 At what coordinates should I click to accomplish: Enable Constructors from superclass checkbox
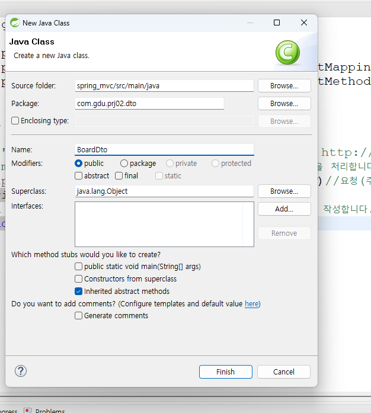point(78,278)
